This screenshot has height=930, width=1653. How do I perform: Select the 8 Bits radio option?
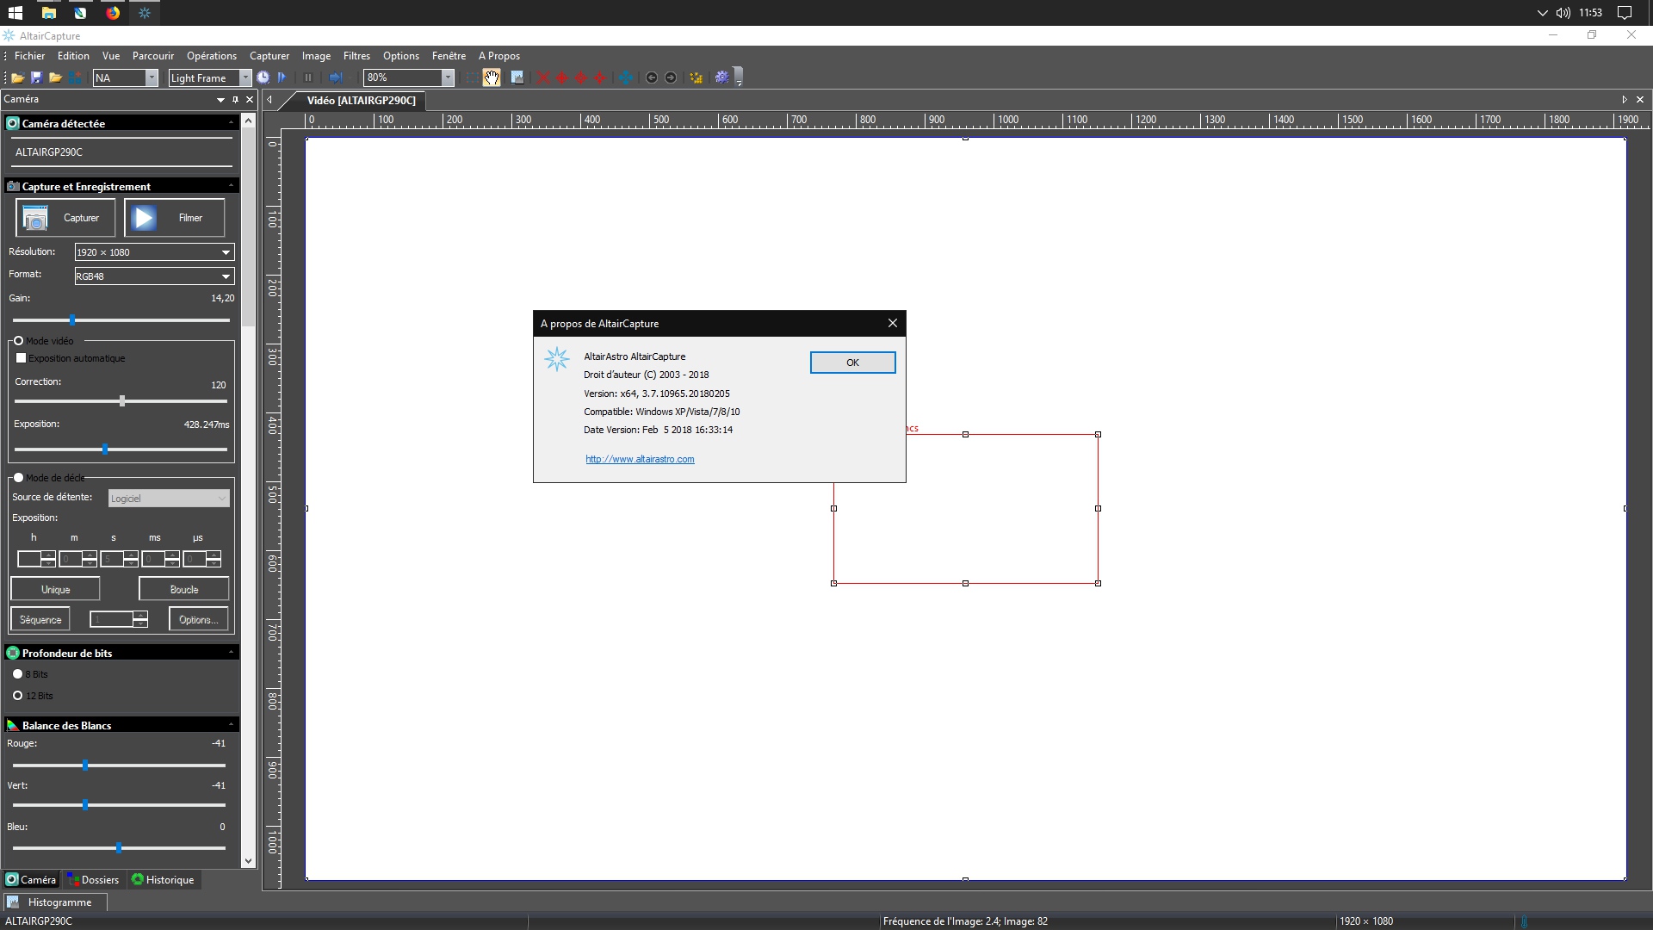17,674
